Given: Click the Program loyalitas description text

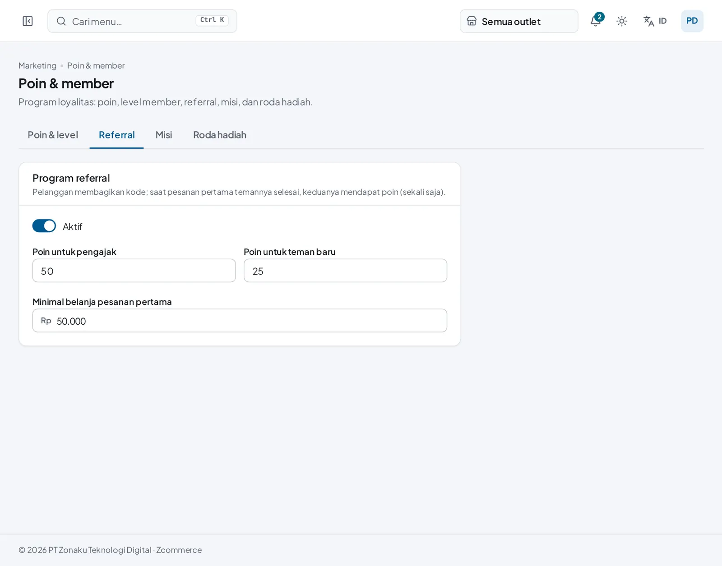Looking at the screenshot, I should point(166,102).
